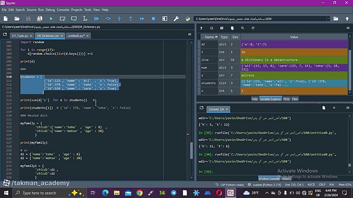The image size is (353, 198).
Task: Save all files with the double-disk icon
Action: 40,19
